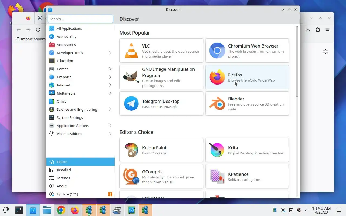The width and height of the screenshot is (346, 216).
Task: Select the System Settings category icon
Action: (52, 117)
